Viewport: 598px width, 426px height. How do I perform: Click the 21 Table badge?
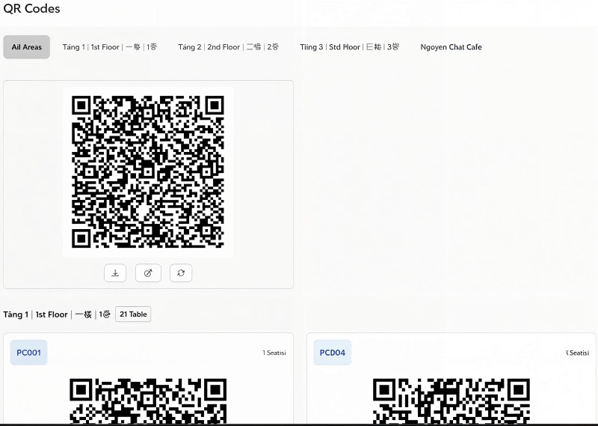click(x=133, y=314)
